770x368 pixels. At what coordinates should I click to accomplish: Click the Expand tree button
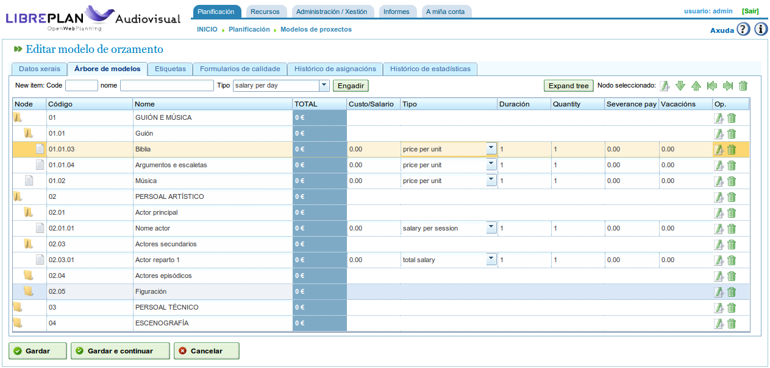click(x=568, y=86)
